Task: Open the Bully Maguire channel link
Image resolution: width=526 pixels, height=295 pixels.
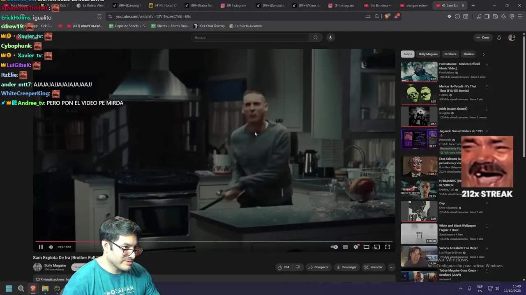Action: pyautogui.click(x=55, y=265)
